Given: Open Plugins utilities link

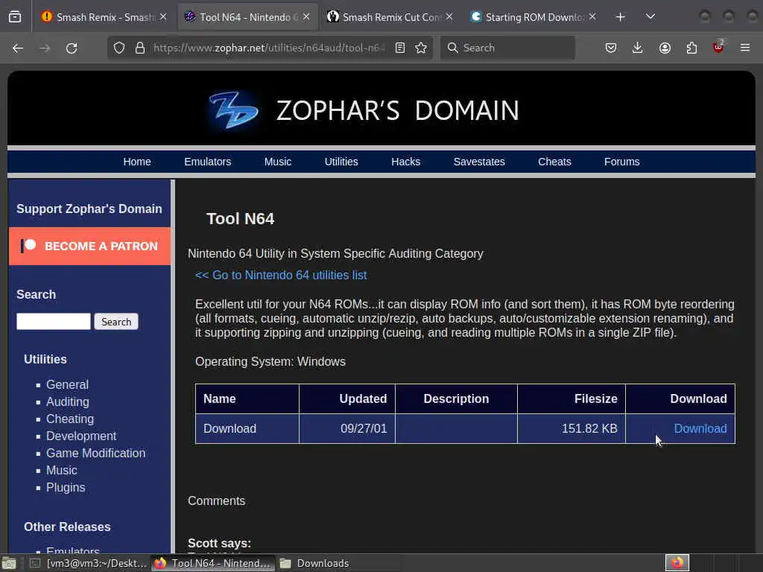Looking at the screenshot, I should click(x=66, y=487).
